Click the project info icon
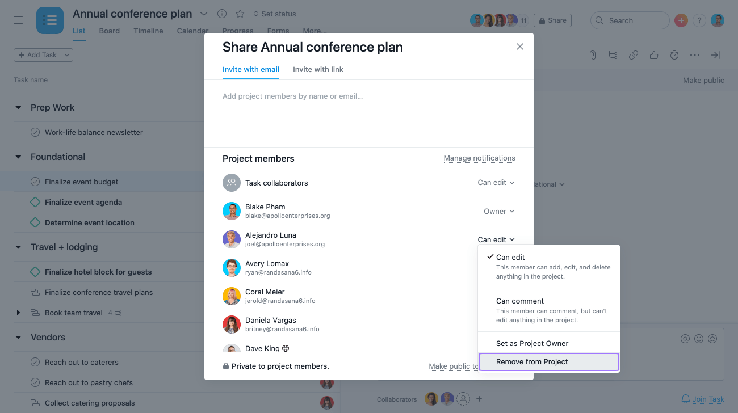The width and height of the screenshot is (738, 413). (x=222, y=14)
